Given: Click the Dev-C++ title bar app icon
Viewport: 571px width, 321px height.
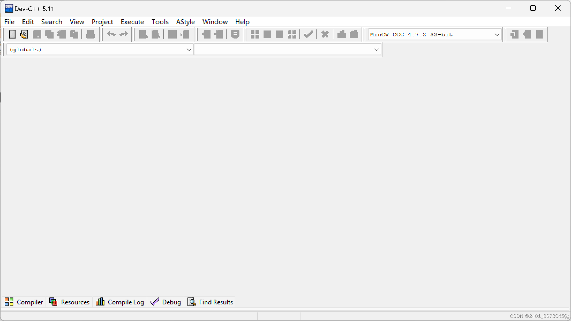Looking at the screenshot, I should 9,8.
